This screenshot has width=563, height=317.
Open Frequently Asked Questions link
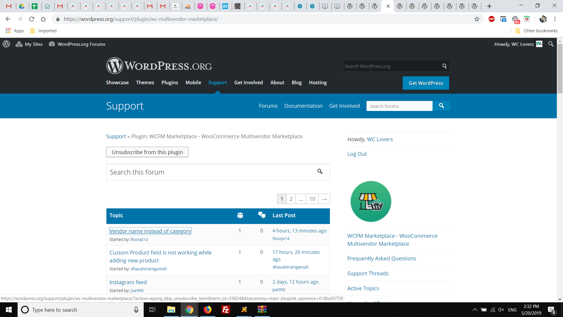pos(382,259)
